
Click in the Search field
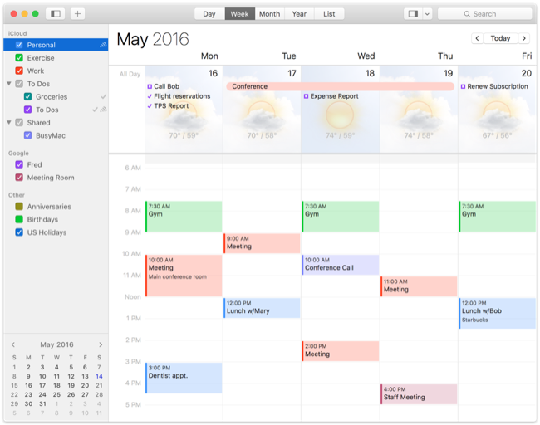tap(484, 14)
